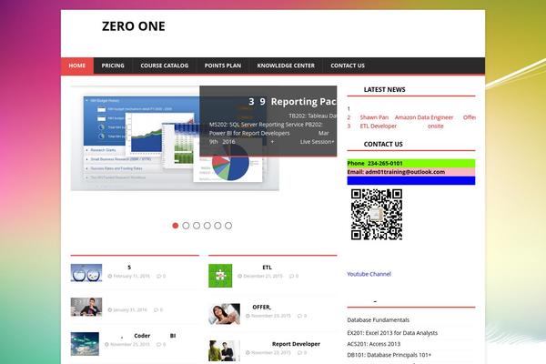The image size is (546, 364).
Task: Click the comment icon on the OFFER post
Action: [x=299, y=316]
